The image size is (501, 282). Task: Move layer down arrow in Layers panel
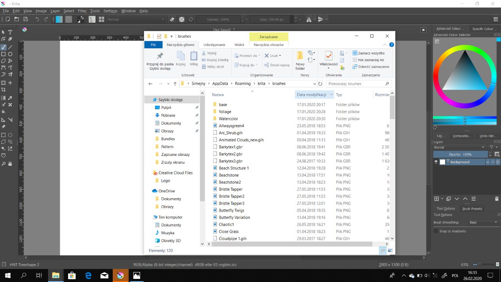click(457, 199)
